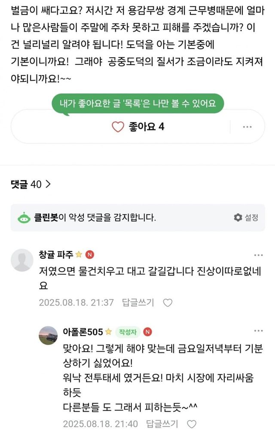
Task: Click the 작성자 author badge
Action: click(x=128, y=332)
